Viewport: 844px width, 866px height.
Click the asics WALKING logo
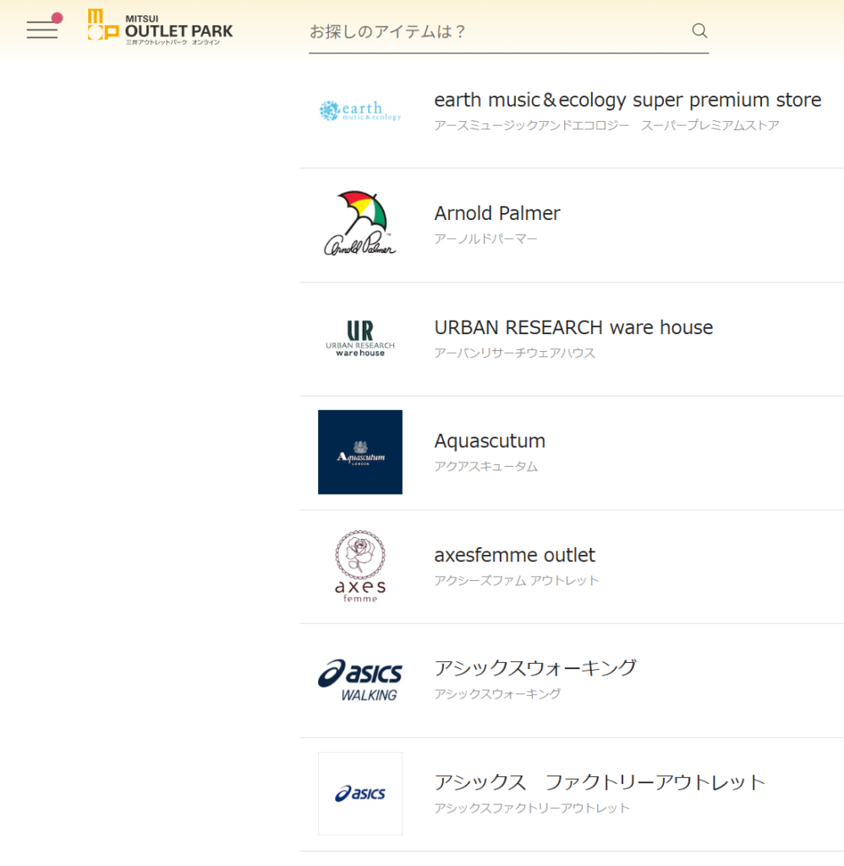[x=360, y=681]
